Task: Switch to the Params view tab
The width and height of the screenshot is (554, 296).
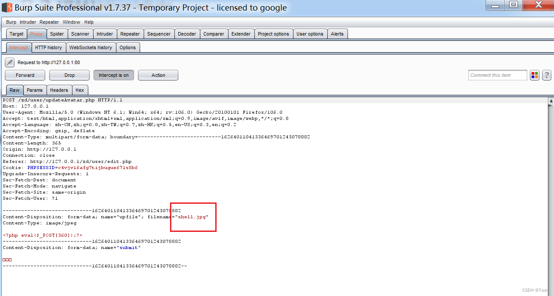Action: click(35, 90)
